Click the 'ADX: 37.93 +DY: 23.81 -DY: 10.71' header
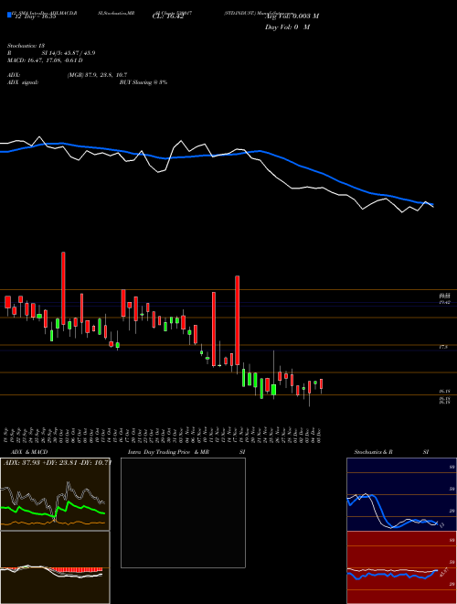 pyautogui.click(x=58, y=462)
